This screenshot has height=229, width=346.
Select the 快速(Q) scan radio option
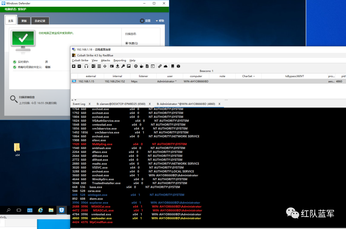click(132, 43)
